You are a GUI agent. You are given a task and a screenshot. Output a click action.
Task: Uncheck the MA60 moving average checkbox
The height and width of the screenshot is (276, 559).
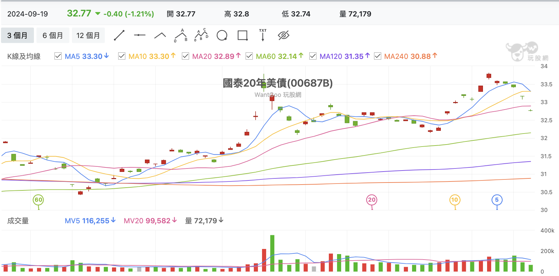[249, 56]
